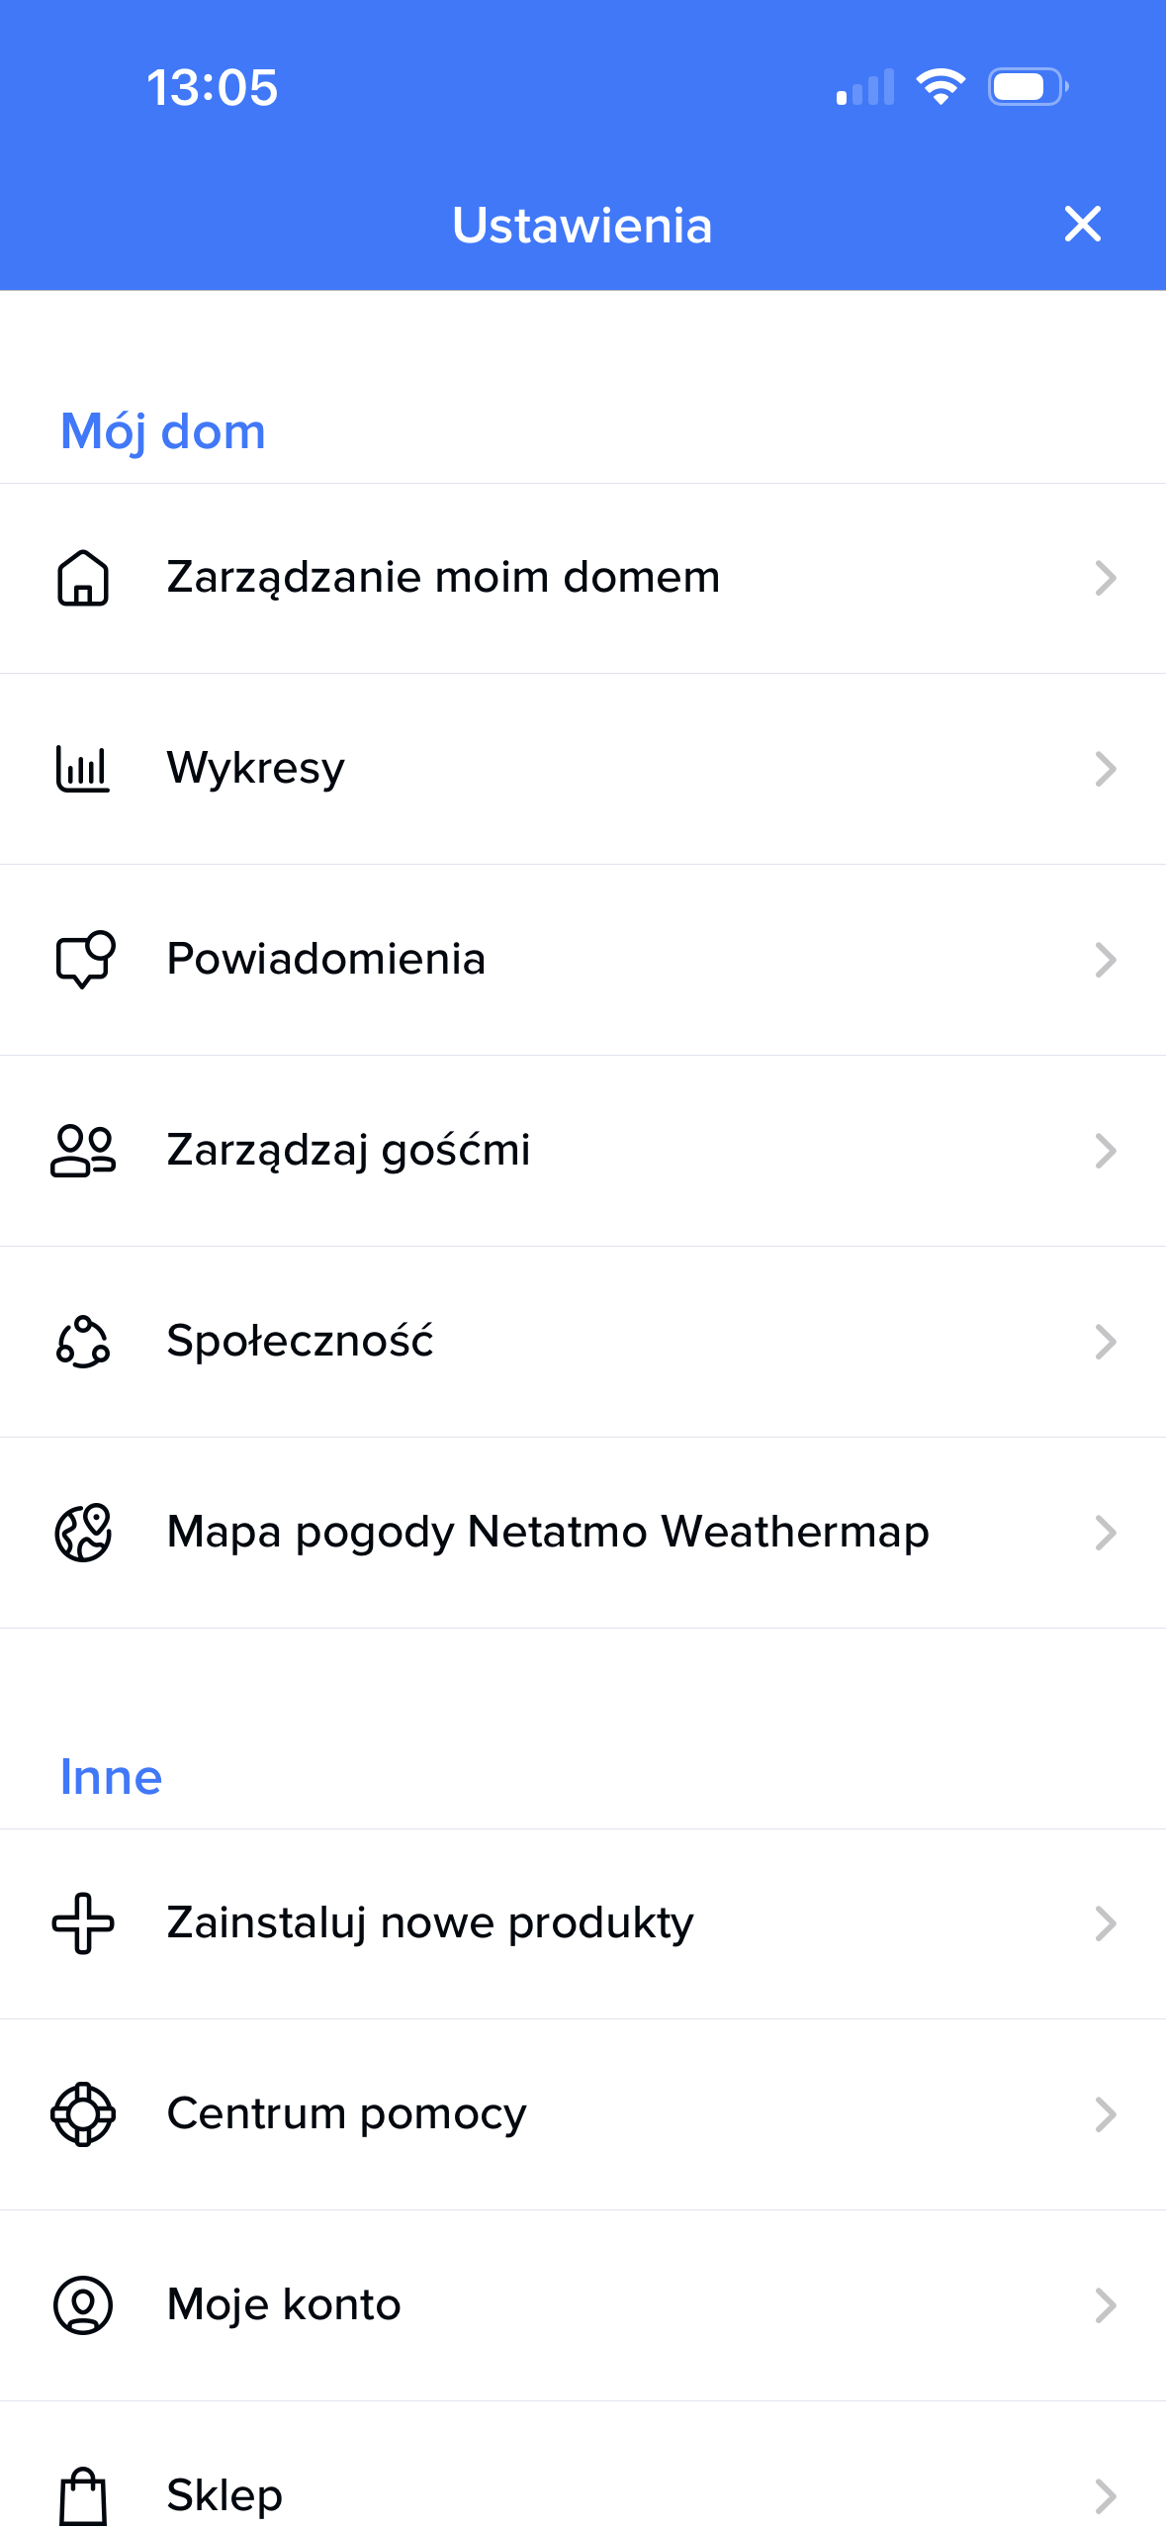
Task: Close the Ustawienia settings screen
Action: [x=1083, y=224]
